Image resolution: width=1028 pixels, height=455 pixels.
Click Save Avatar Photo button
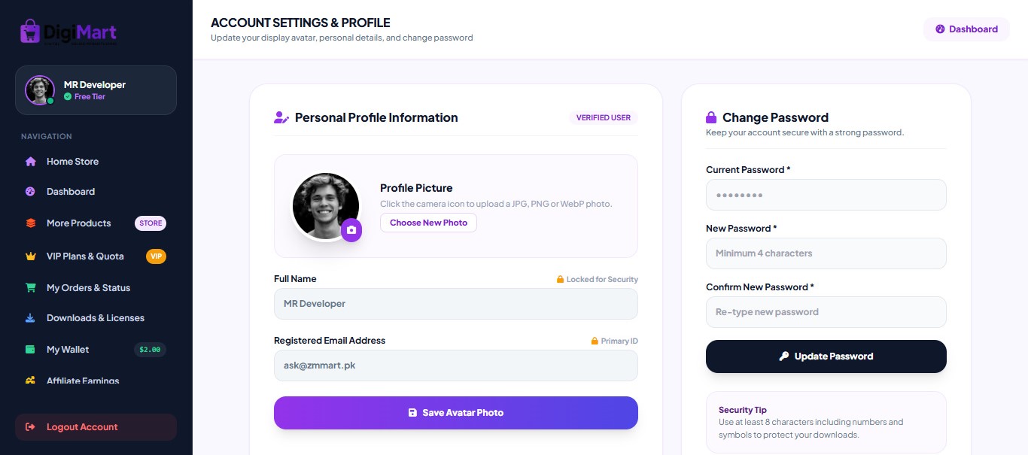(x=456, y=413)
